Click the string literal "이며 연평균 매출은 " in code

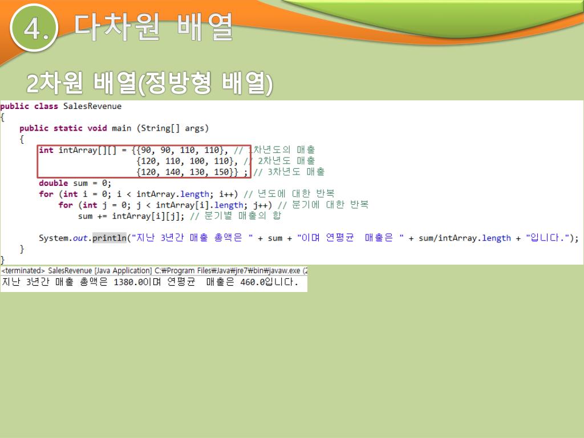(x=350, y=238)
